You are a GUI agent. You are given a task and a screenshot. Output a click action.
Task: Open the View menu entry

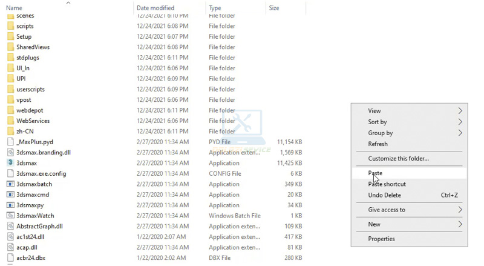pos(409,111)
